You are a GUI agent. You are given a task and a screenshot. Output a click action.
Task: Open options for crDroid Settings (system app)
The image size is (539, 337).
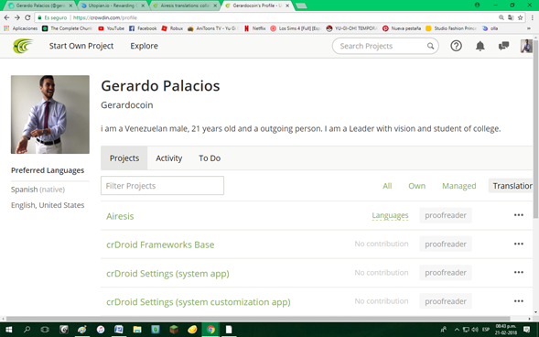(518, 272)
